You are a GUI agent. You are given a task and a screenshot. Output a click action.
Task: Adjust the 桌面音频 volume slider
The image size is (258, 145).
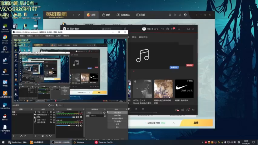66,125
